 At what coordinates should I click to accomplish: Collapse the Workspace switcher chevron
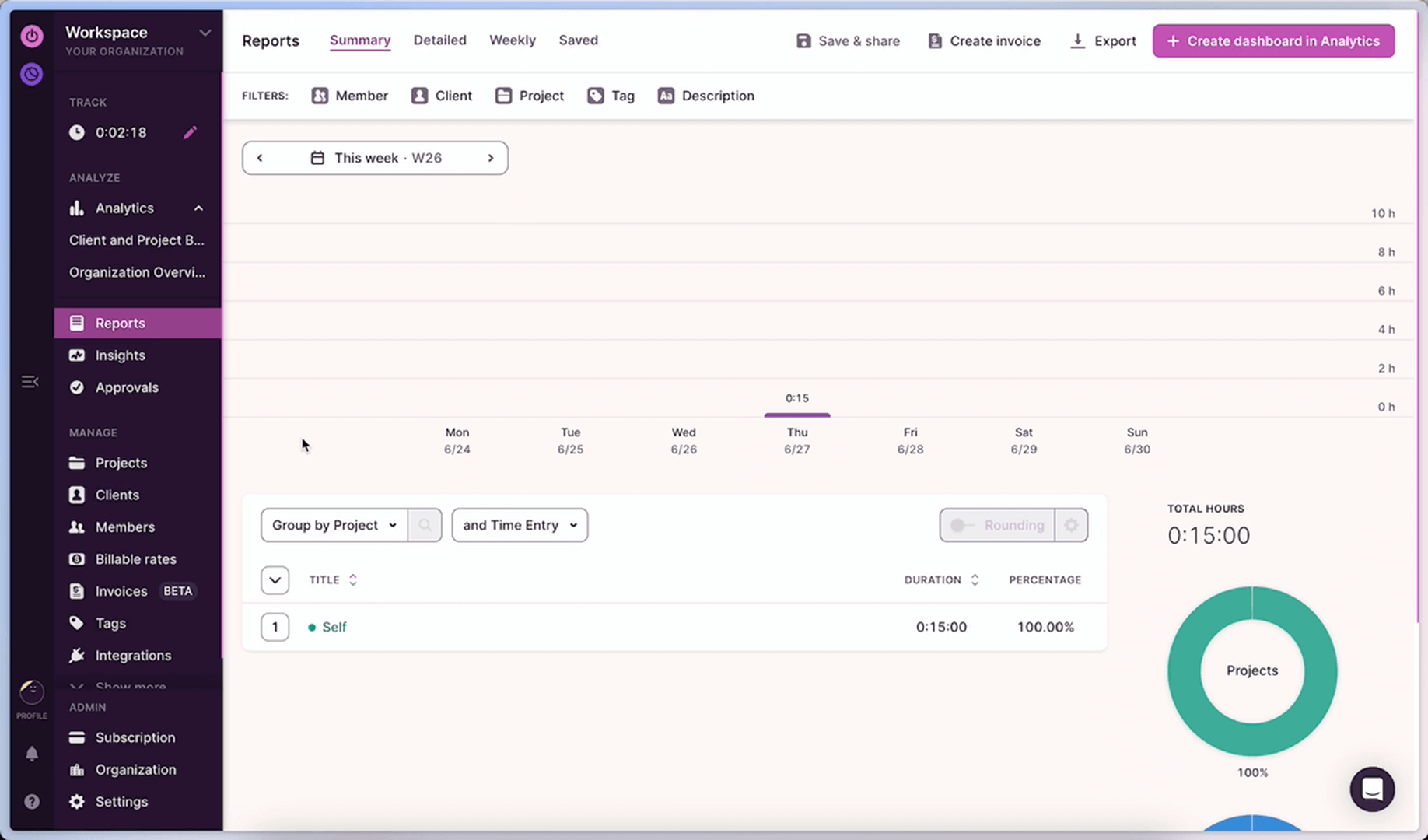click(205, 33)
